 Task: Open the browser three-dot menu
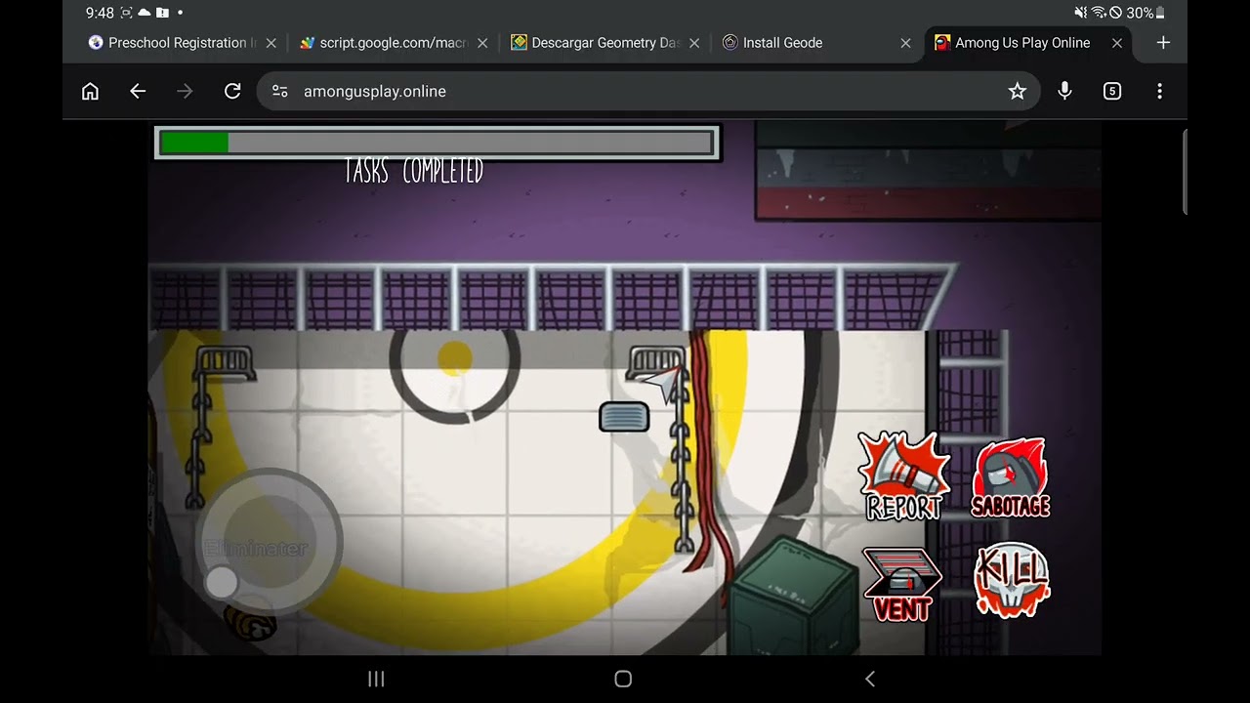pos(1159,91)
